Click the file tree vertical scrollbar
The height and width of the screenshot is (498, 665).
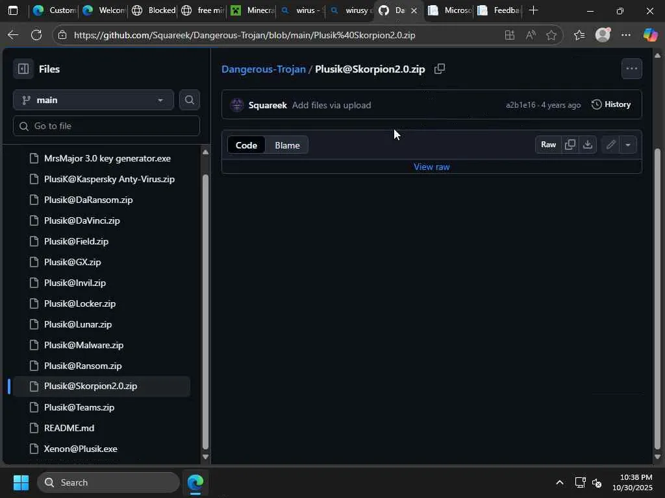(x=205, y=311)
